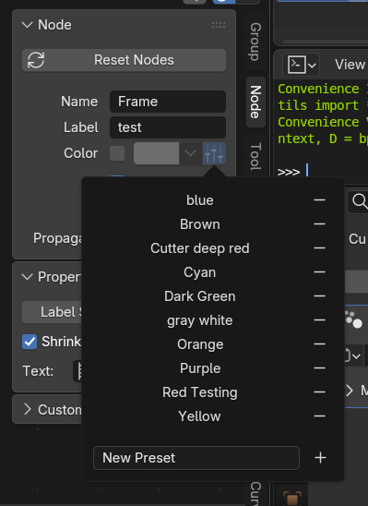Open the View menu in console

click(x=350, y=65)
